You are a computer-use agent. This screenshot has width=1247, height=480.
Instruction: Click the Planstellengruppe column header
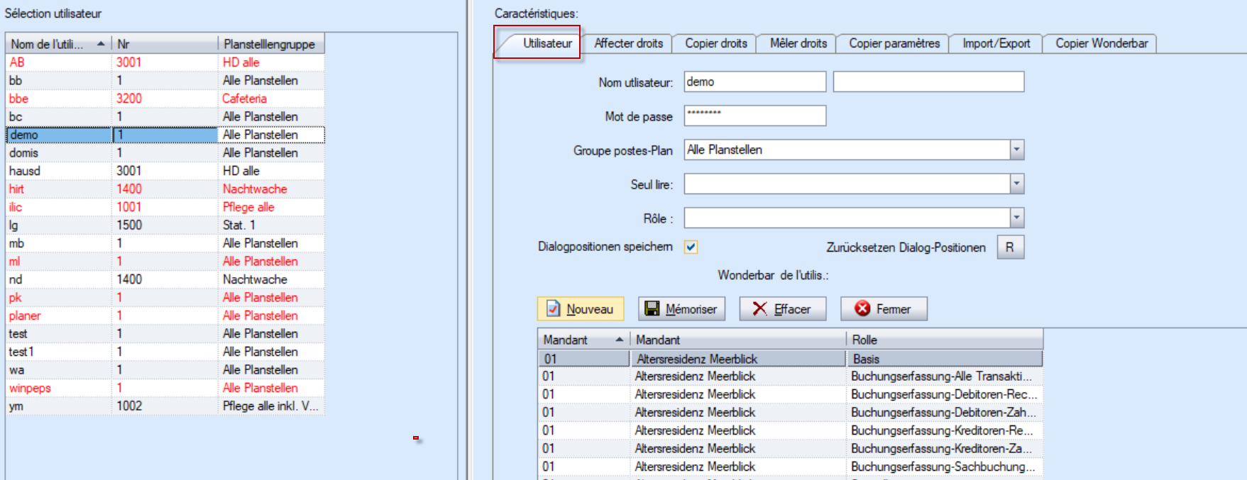pos(271,44)
